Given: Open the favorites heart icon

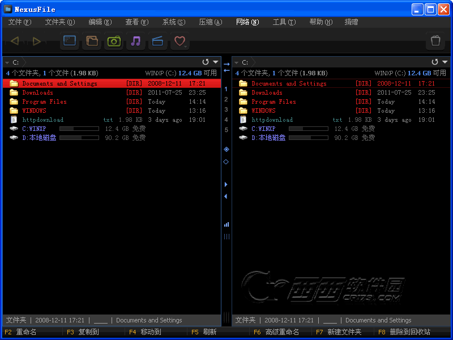Looking at the screenshot, I should click(x=180, y=41).
